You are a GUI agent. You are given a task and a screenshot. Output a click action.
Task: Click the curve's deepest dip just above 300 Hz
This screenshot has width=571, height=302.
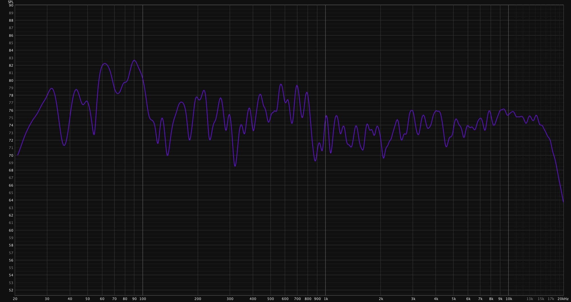pyautogui.click(x=235, y=166)
